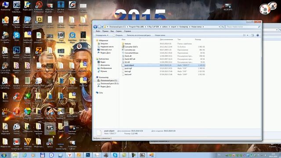281x158 pixels.
Task: Open Музыка library in navigation pane
Action: click(104, 71)
